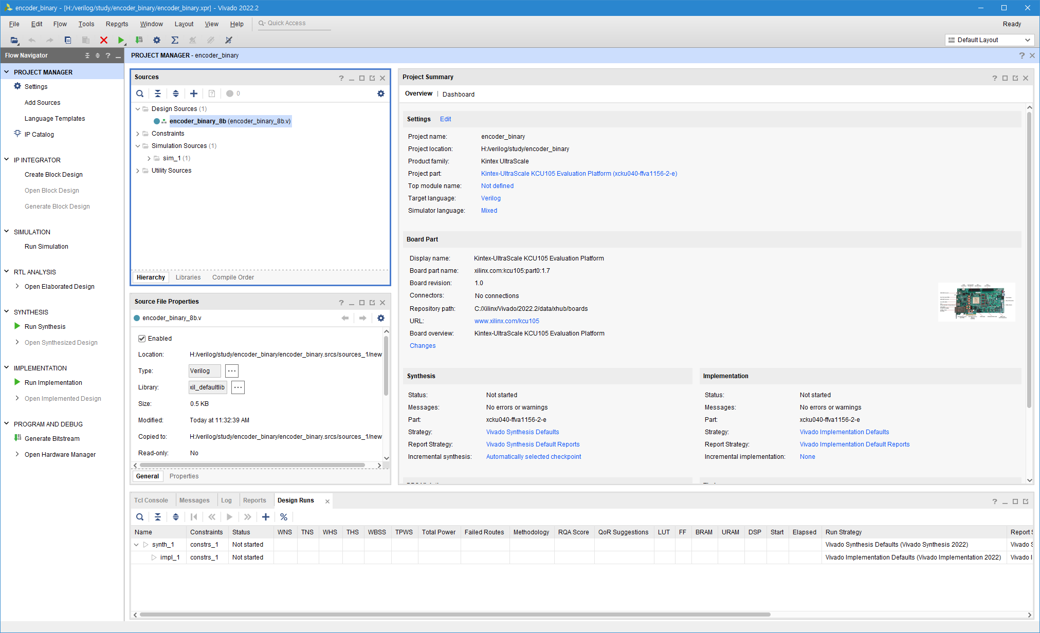Expand the Constraints folder

point(138,134)
